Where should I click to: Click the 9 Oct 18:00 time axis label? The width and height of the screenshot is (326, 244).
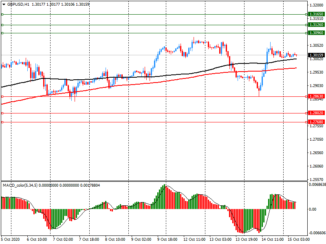tap(167, 240)
